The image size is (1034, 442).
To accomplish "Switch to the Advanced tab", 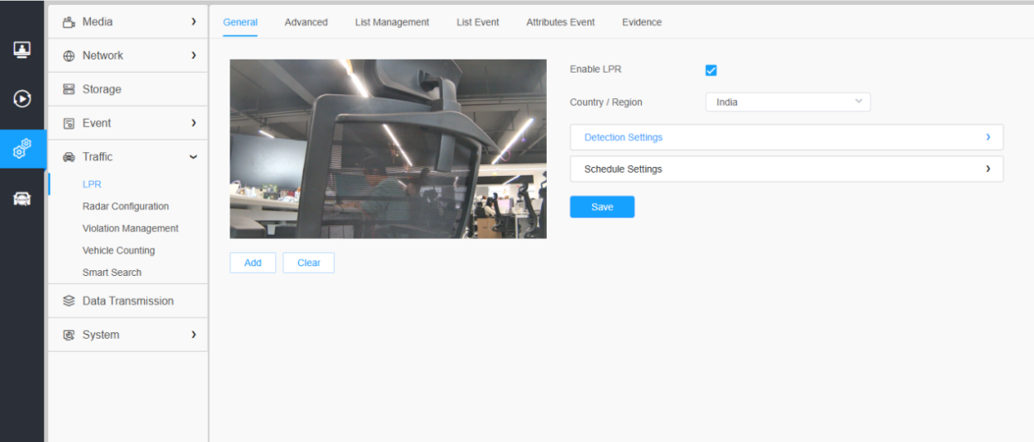I will tap(306, 22).
